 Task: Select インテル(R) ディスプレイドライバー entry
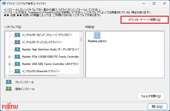pos(42,42)
